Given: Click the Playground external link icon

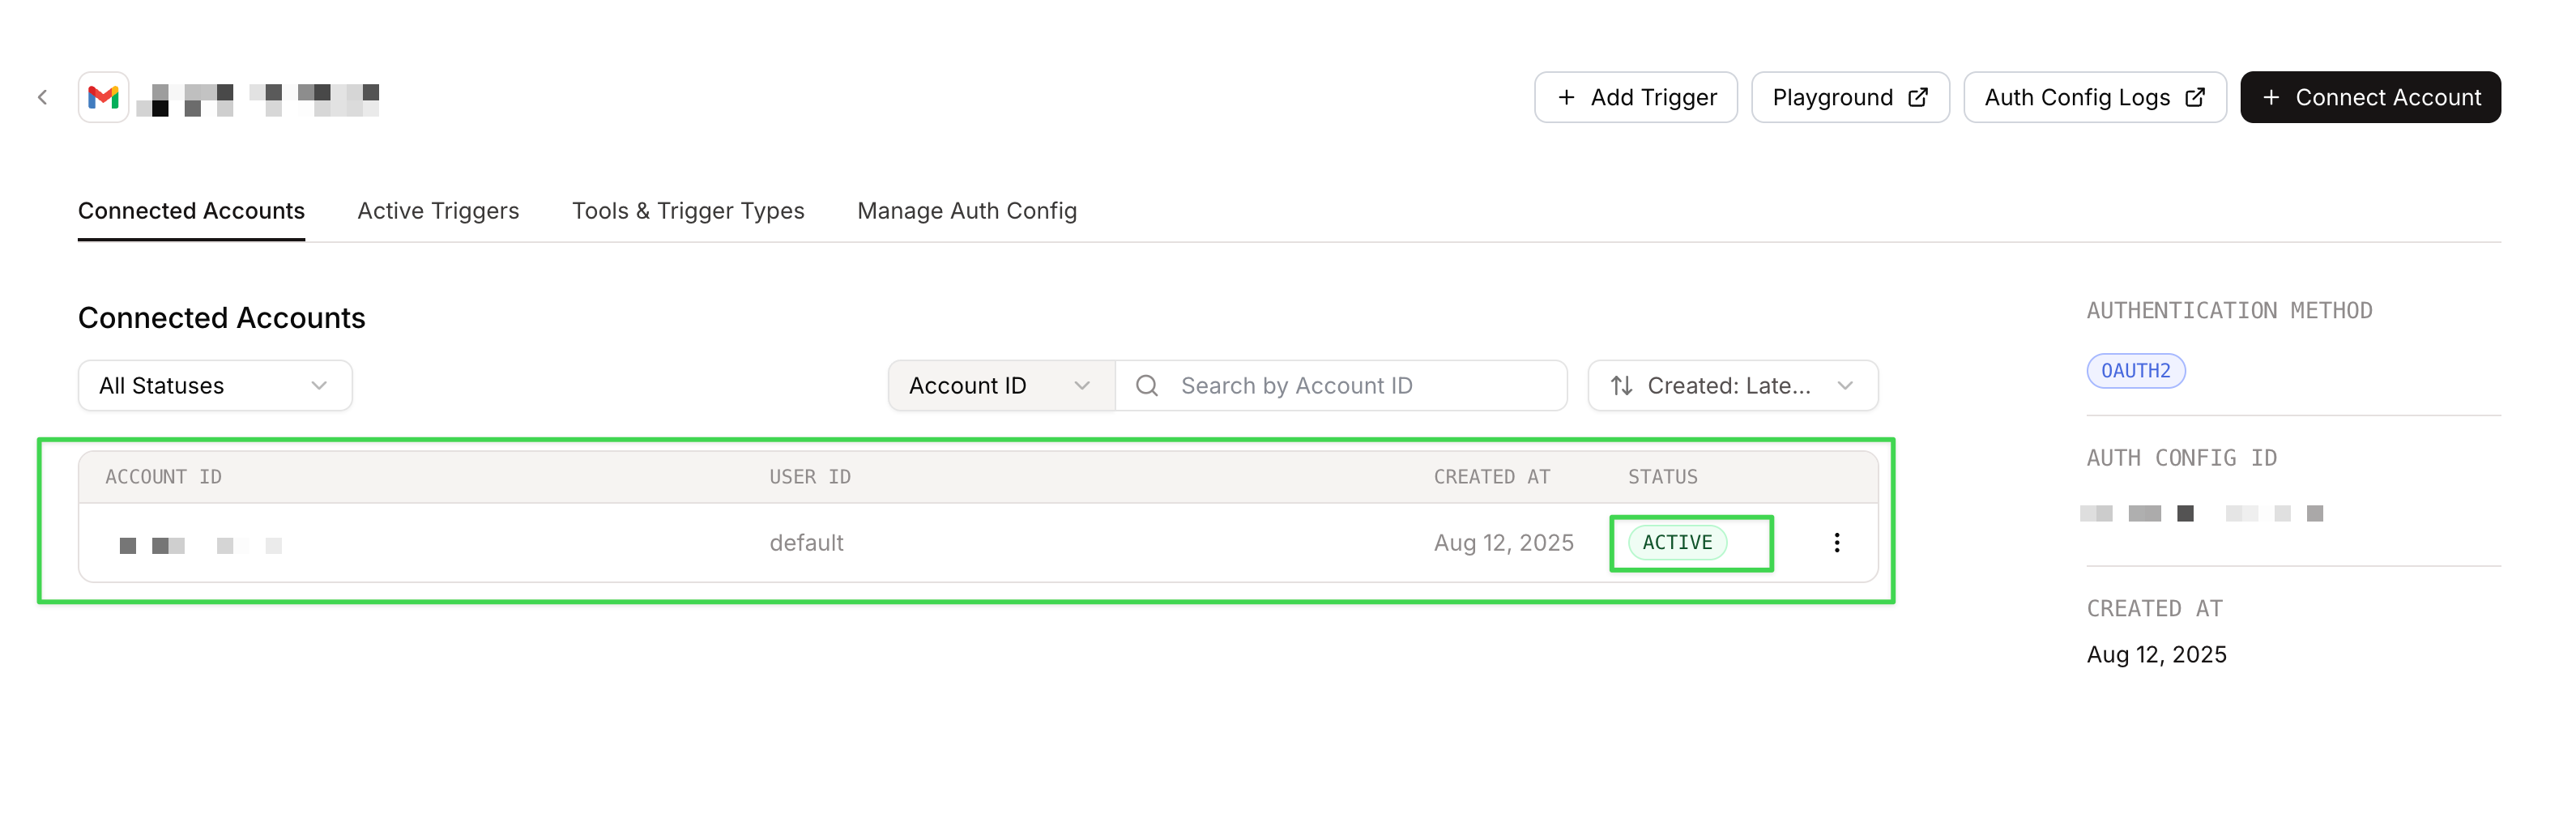Looking at the screenshot, I should 1917,97.
